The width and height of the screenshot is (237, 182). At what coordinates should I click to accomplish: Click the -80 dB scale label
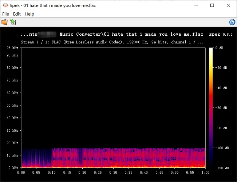[x=221, y=128]
